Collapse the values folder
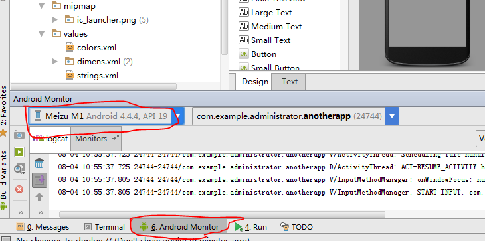Viewport: 485px width, 241px height. click(x=41, y=34)
